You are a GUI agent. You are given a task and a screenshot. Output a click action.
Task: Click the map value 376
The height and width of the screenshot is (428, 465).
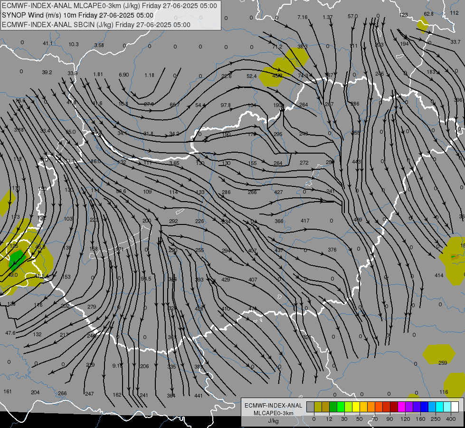pos(332,250)
